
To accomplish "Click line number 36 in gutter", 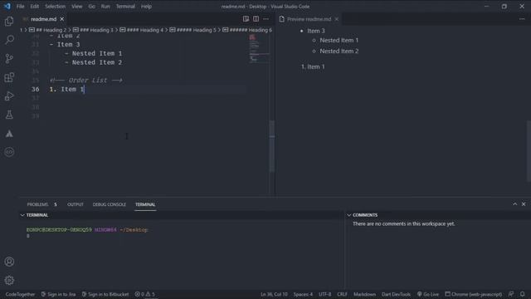I will [x=35, y=89].
